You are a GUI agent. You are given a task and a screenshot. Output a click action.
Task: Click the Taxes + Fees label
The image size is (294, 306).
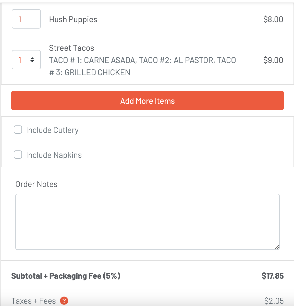click(x=33, y=301)
